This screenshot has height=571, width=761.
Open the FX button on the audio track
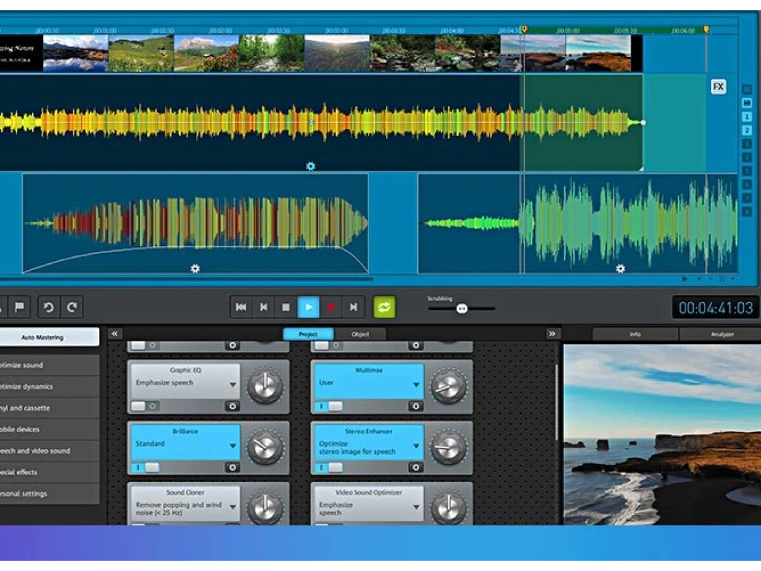point(718,87)
